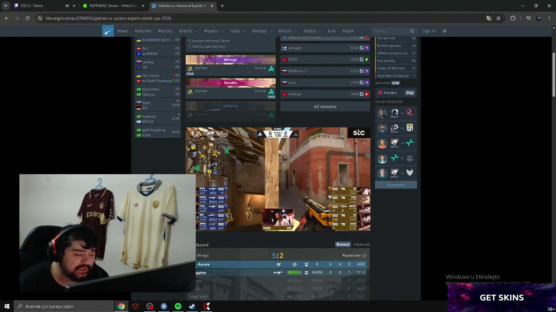Click the pelaajat stream row name
Viewport: 556px width, 312px height.
[x=295, y=48]
